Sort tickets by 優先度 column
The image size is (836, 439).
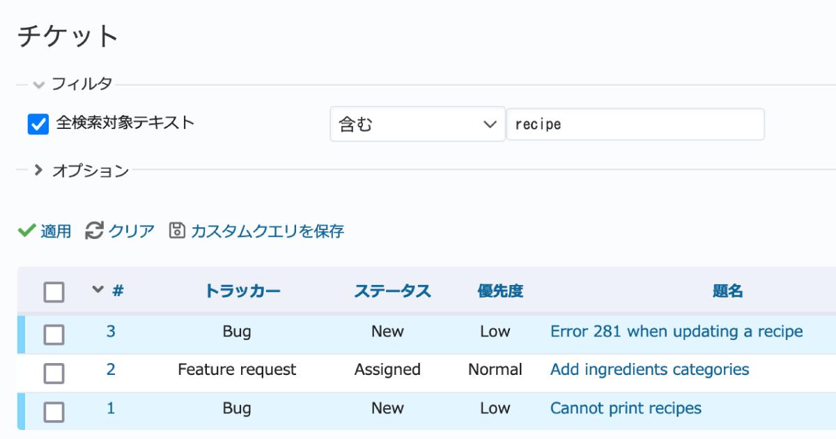click(x=500, y=291)
